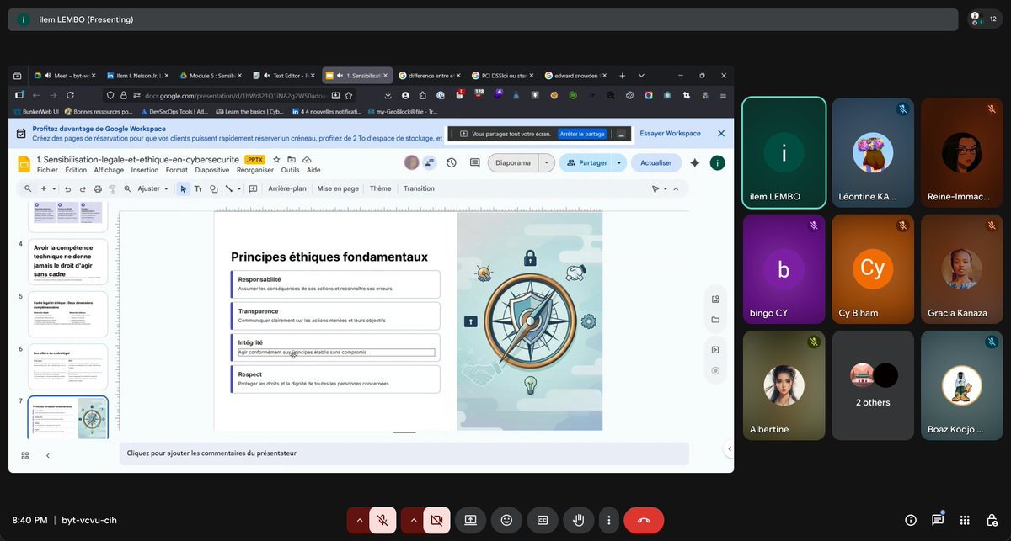
Task: Open meeting details info icon
Action: click(911, 520)
